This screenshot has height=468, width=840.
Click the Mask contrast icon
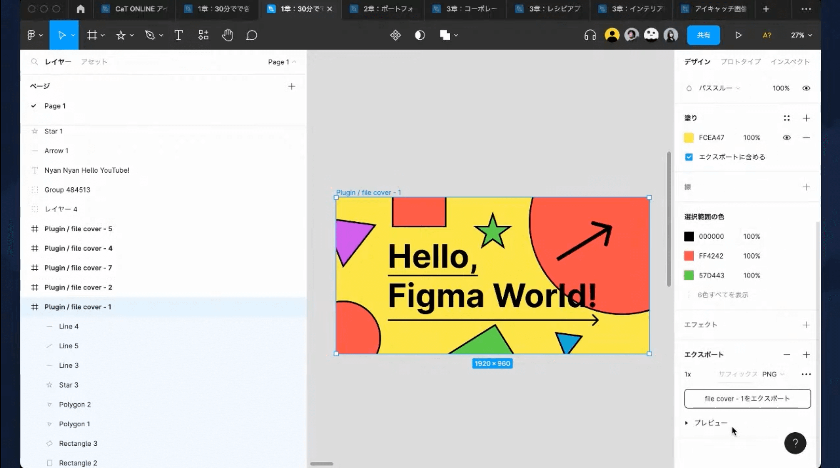point(420,35)
